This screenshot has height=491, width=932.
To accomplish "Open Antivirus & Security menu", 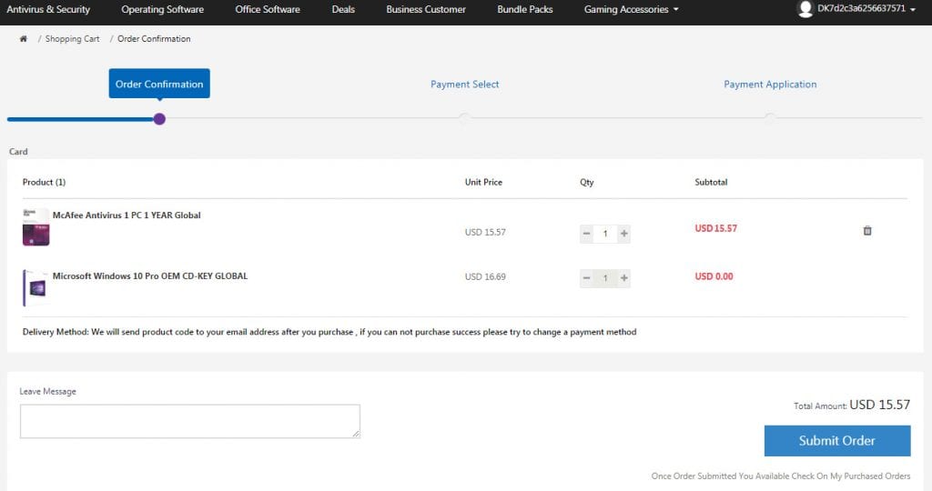I will click(x=48, y=9).
